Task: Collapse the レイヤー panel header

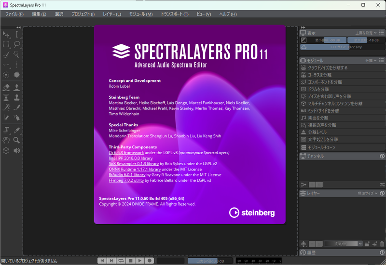Action: point(343,194)
